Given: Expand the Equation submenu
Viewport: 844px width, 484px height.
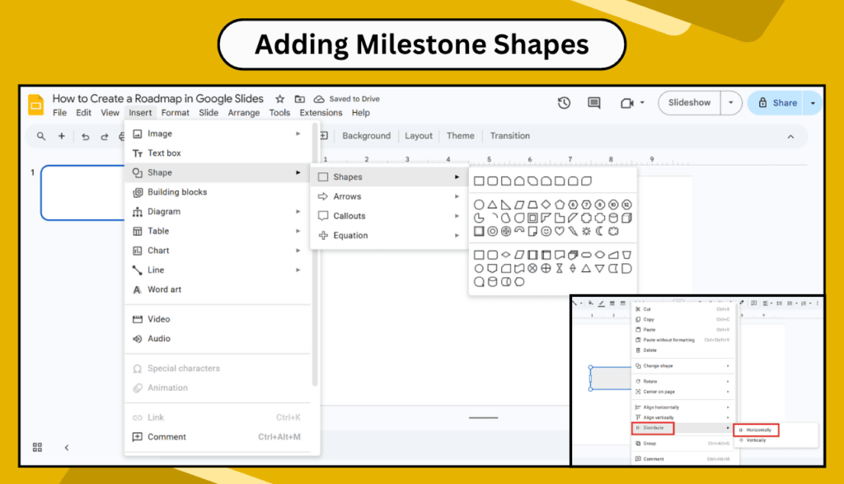Looking at the screenshot, I should tap(389, 235).
